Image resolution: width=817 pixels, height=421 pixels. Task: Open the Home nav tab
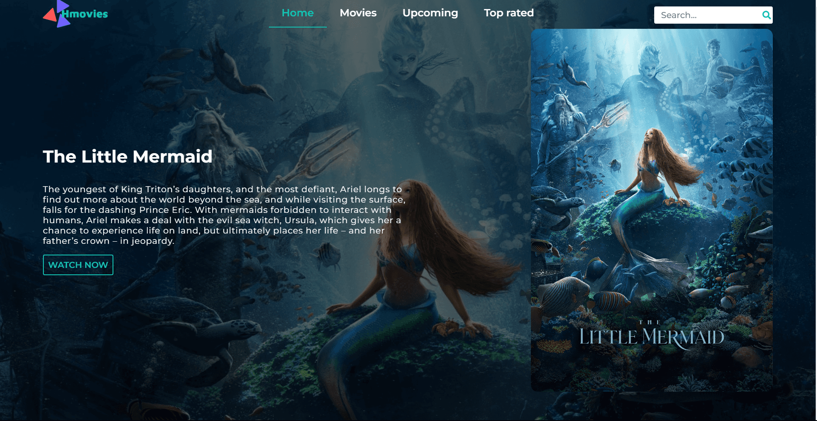[298, 13]
